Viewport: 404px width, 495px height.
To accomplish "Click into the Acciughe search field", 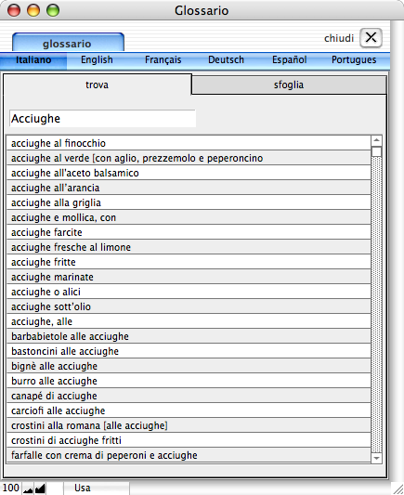I will click(x=102, y=119).
